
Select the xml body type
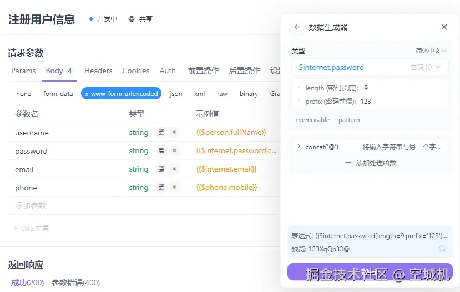[200, 94]
